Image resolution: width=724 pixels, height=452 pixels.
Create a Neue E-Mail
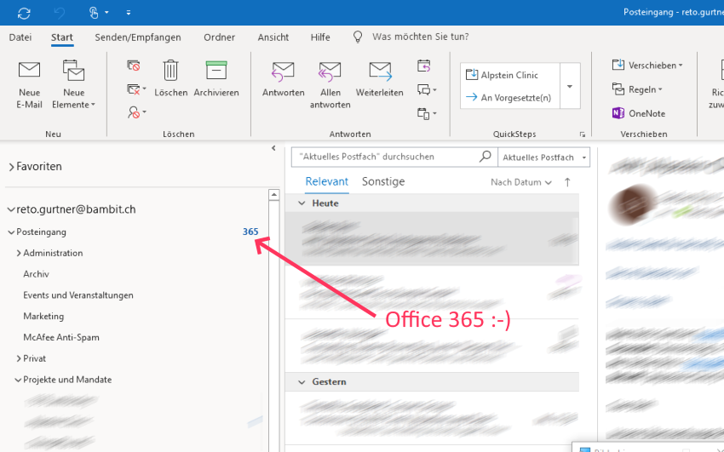coord(29,85)
